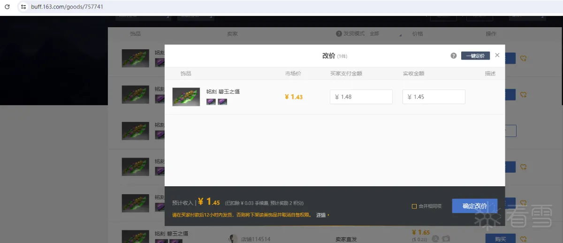Close the 改价 dialog with the X
The height and width of the screenshot is (243, 563).
(x=497, y=55)
